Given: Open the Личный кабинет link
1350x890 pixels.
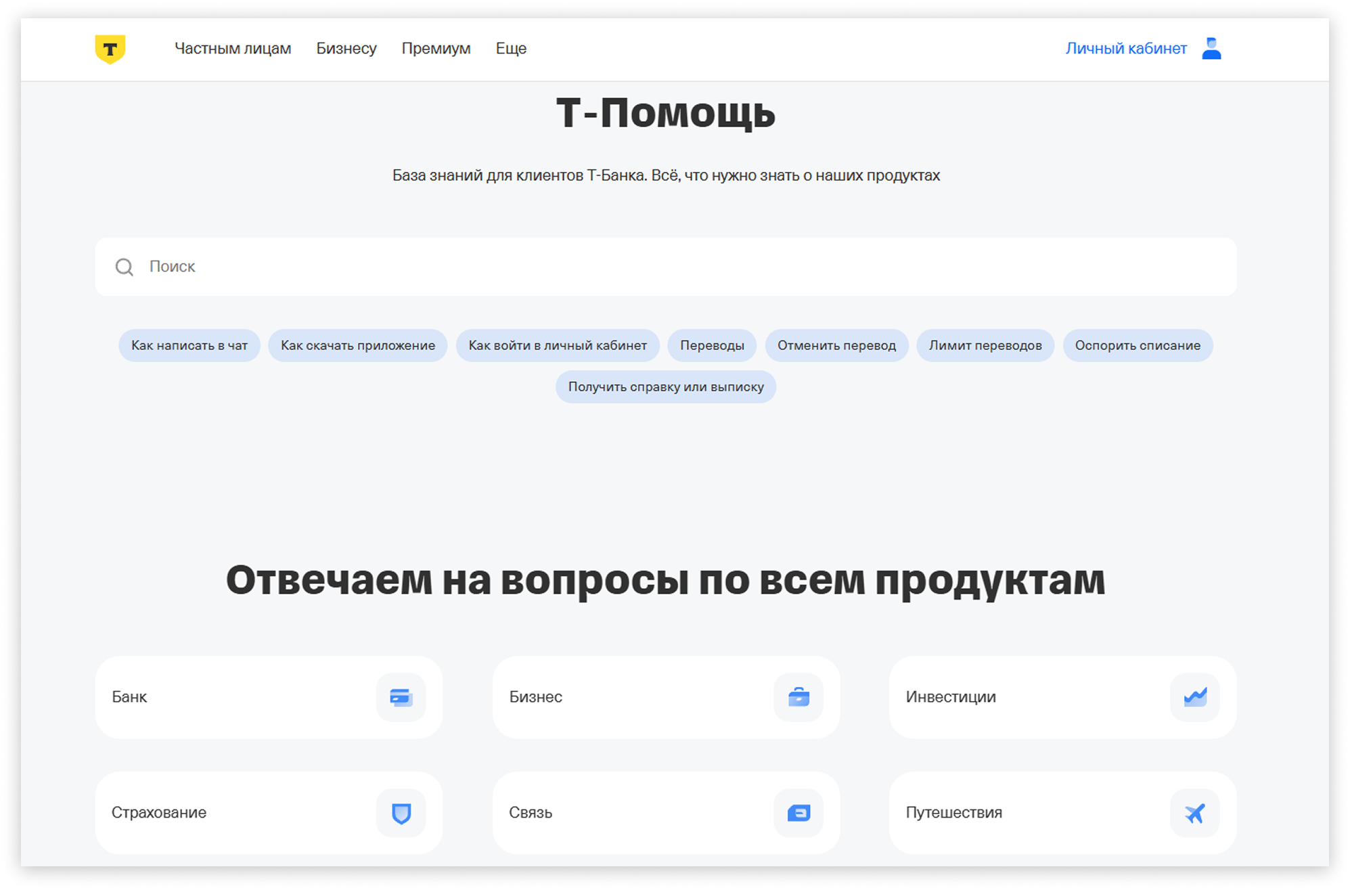Looking at the screenshot, I should pyautogui.click(x=1126, y=49).
